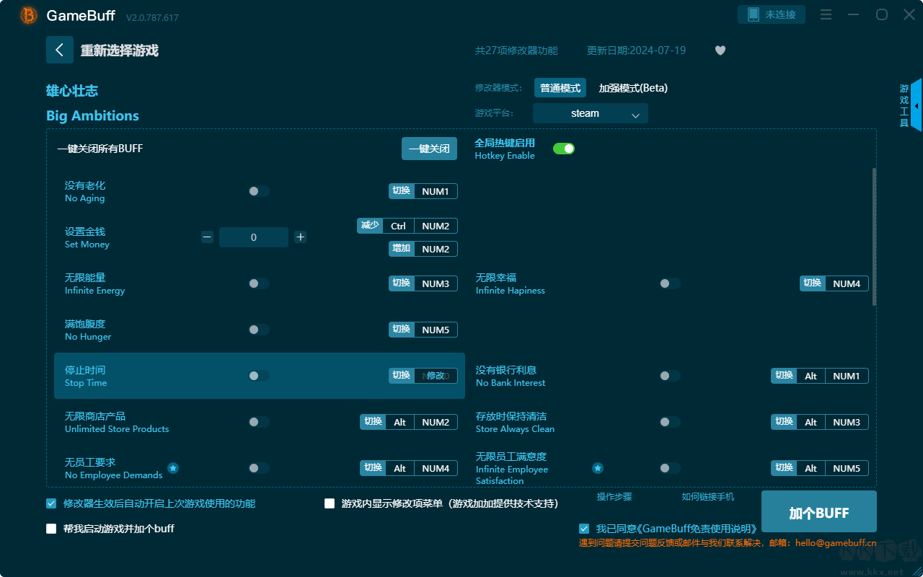Disable the global Hotkey Enable switch
The height and width of the screenshot is (577, 923).
pos(563,149)
